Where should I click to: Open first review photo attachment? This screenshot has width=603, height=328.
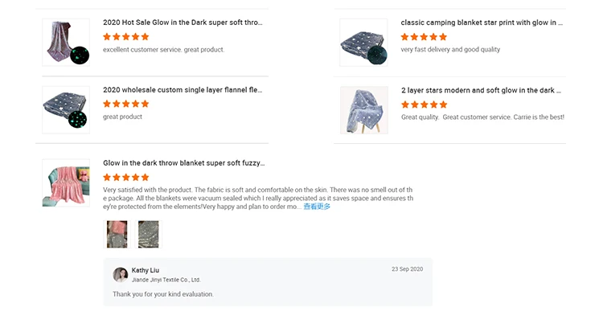coord(117,234)
